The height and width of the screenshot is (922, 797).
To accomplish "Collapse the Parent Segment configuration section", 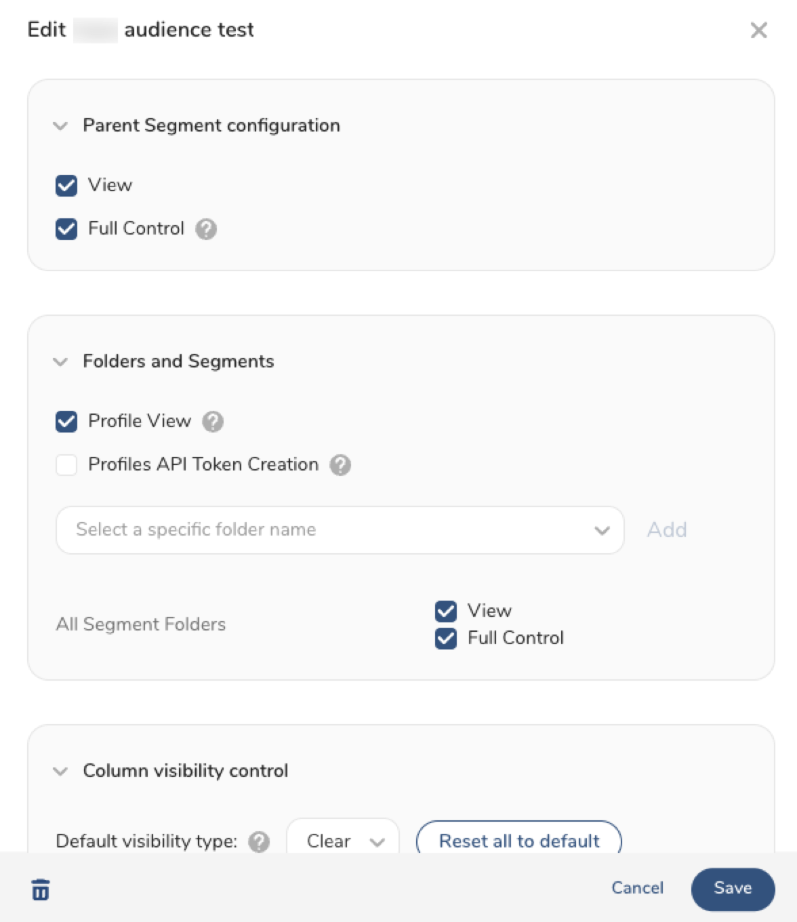I will coord(60,126).
